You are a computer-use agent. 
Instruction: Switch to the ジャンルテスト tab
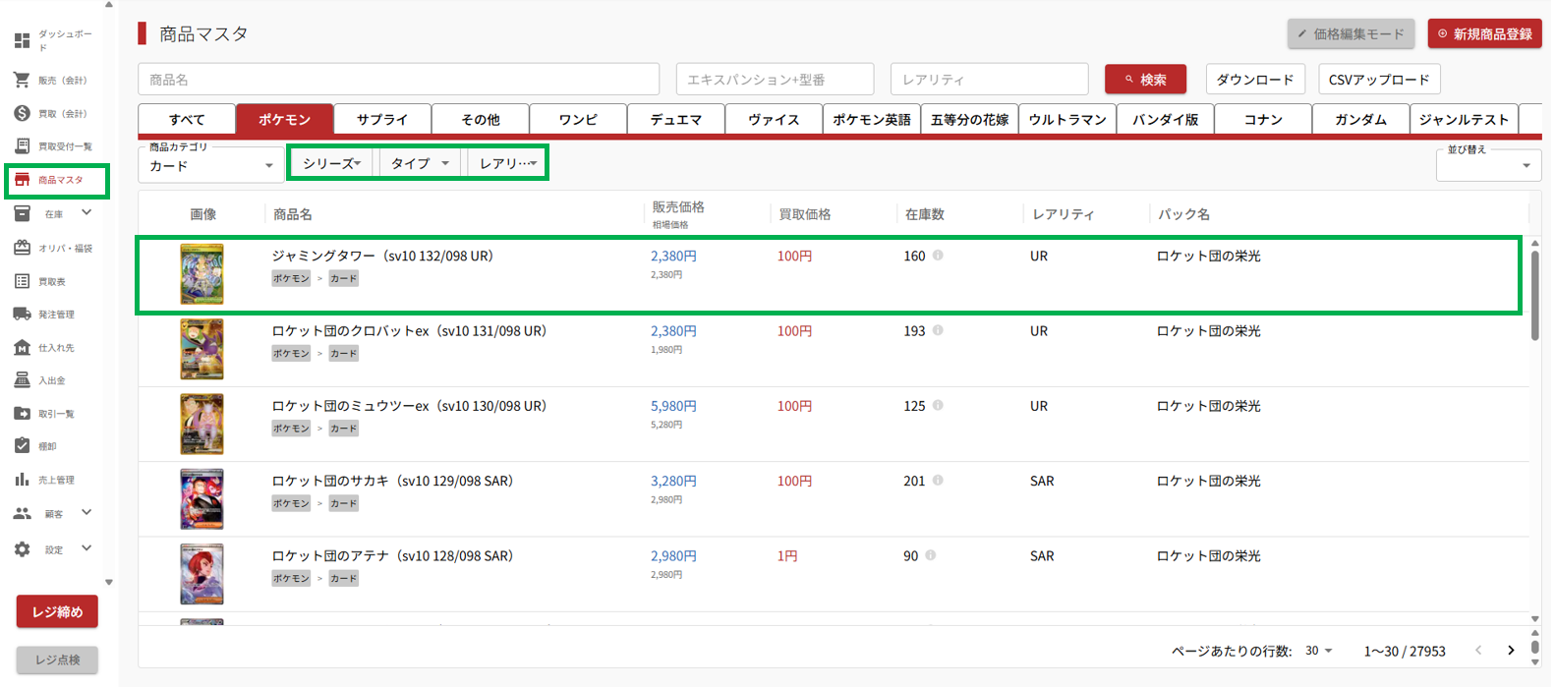(1464, 119)
